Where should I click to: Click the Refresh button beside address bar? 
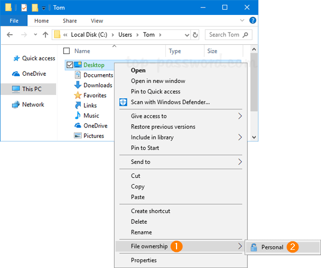point(195,35)
